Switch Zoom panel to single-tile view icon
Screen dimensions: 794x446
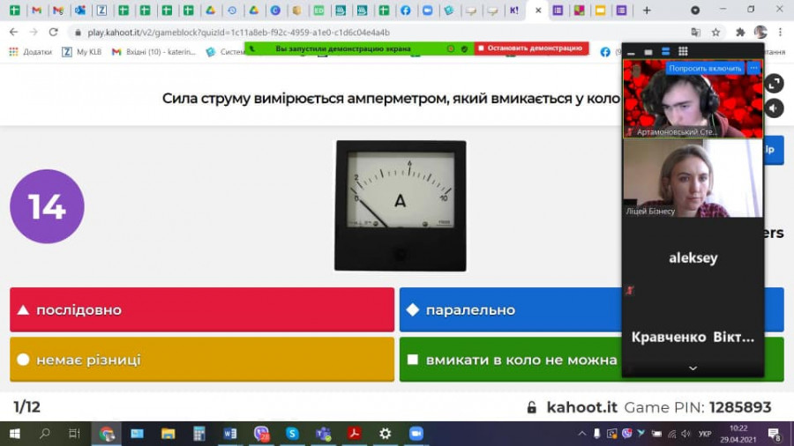pos(648,52)
